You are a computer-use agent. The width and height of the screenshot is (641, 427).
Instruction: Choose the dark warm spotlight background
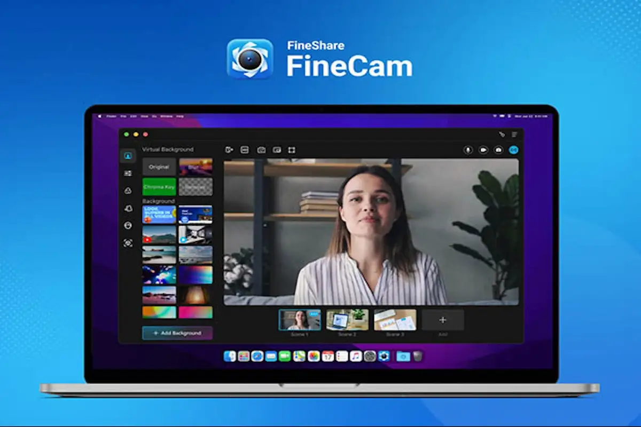(x=196, y=295)
